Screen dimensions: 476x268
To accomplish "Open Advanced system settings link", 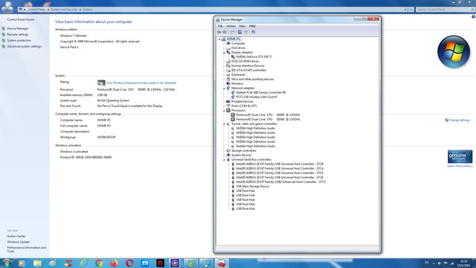I will 24,46.
